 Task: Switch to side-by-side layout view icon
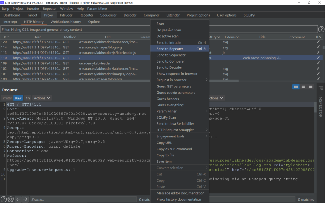pos(296,87)
